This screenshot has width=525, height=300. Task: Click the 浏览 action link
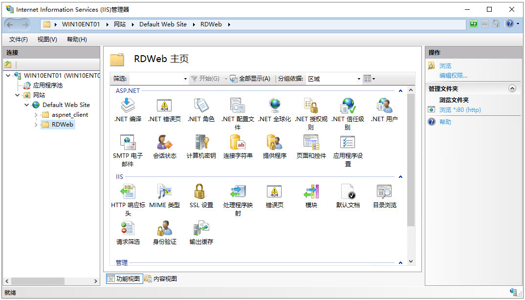(445, 66)
